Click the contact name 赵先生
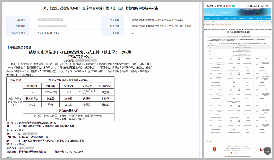This screenshot has width=274, height=160. coord(23,130)
